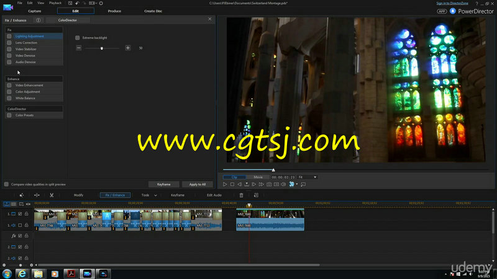Enable White Balance checkbox

(9, 99)
